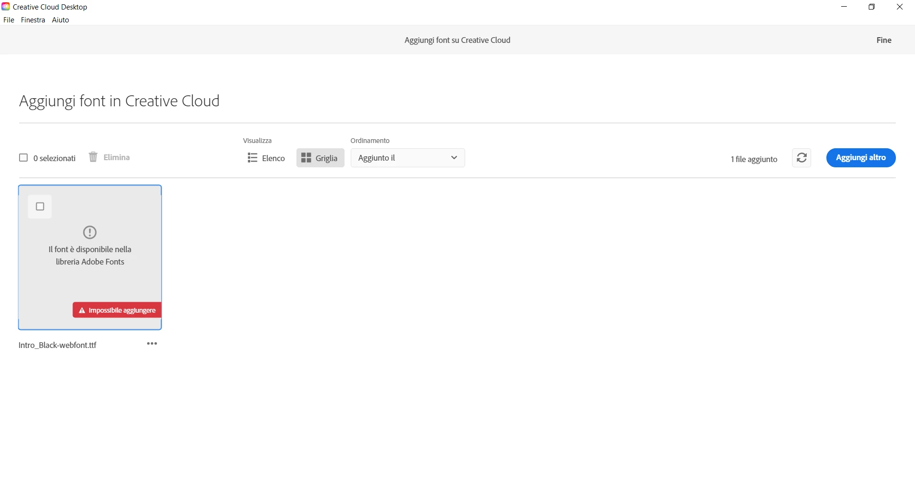Click the trash icon next to Elimina

[93, 157]
